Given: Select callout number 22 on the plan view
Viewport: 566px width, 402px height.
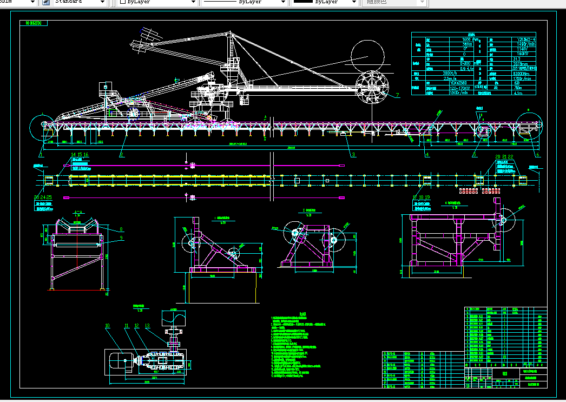Looking at the screenshot, I should click(x=510, y=156).
